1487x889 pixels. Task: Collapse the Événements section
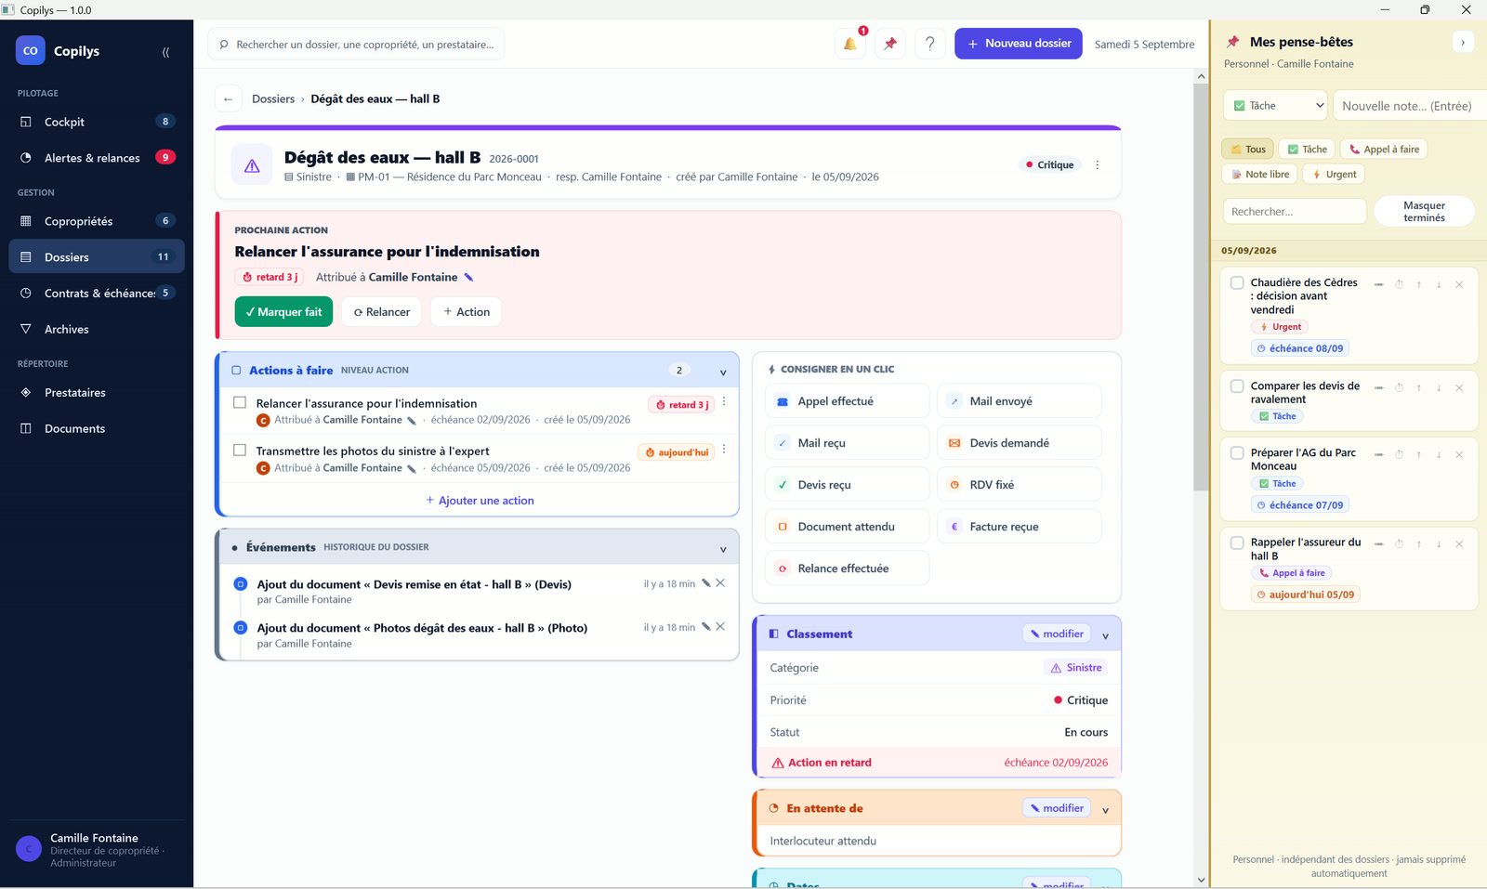[x=723, y=549]
